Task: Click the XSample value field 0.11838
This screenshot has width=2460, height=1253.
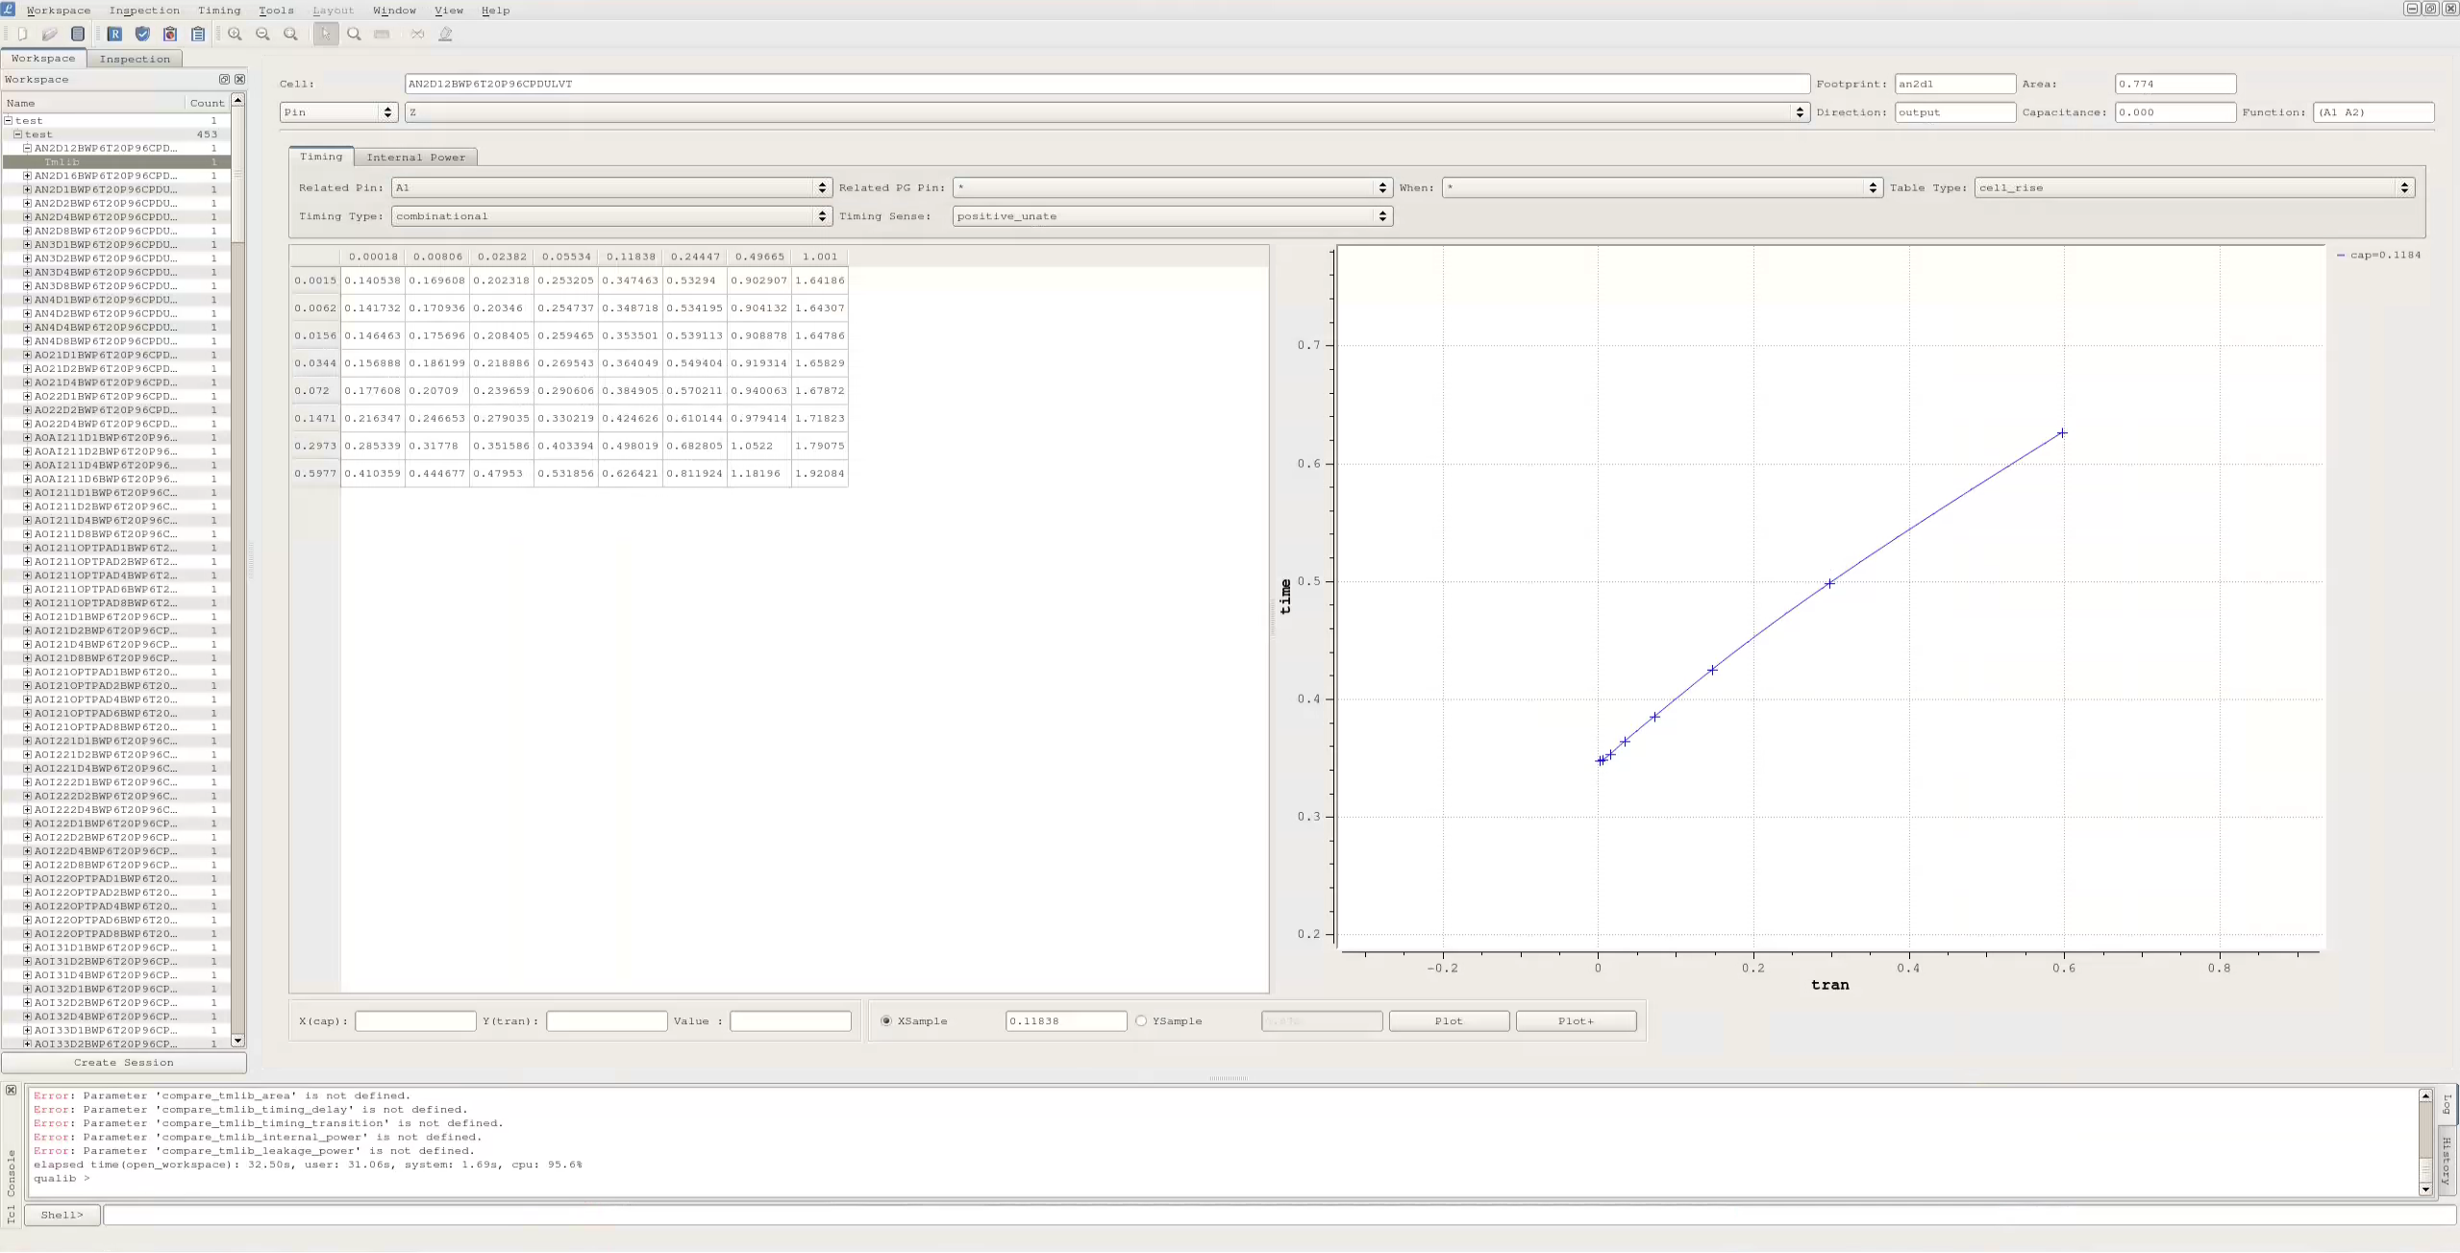Action: tap(1066, 1020)
